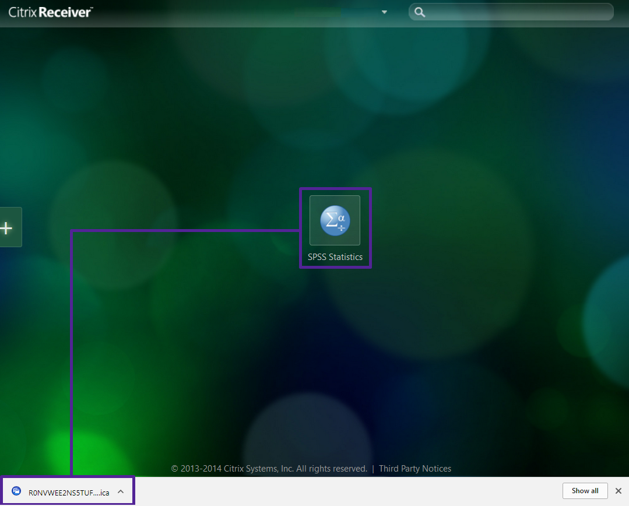Click the .ica extension in download filename
629x506 pixels.
coord(103,493)
